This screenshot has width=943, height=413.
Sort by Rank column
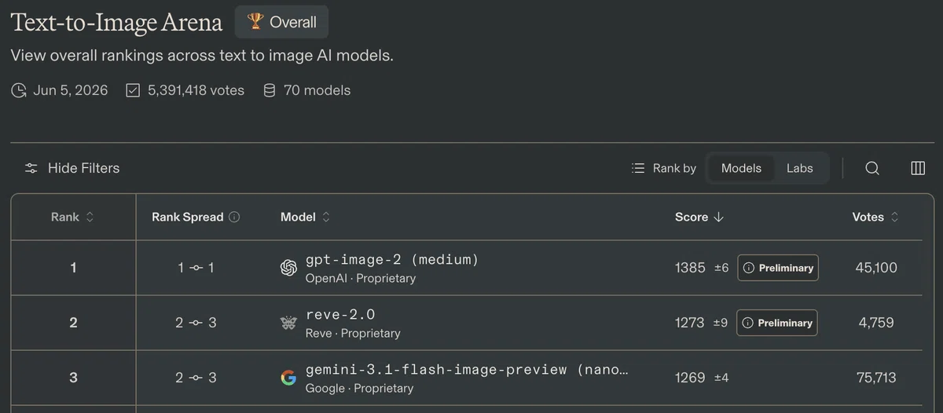[72, 217]
